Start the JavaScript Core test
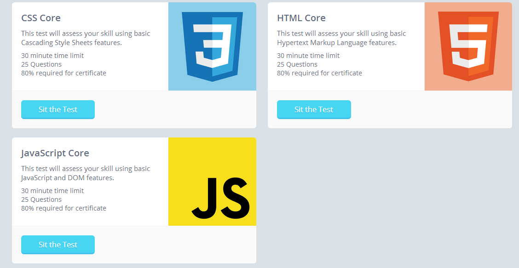519x268 pixels. [58, 245]
